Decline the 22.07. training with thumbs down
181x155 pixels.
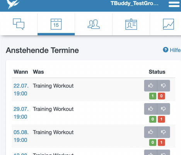[164, 86]
